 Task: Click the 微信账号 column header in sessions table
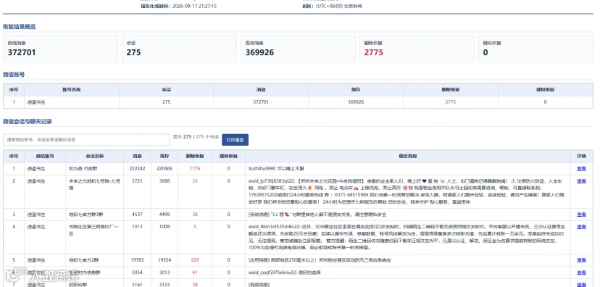(x=45, y=157)
